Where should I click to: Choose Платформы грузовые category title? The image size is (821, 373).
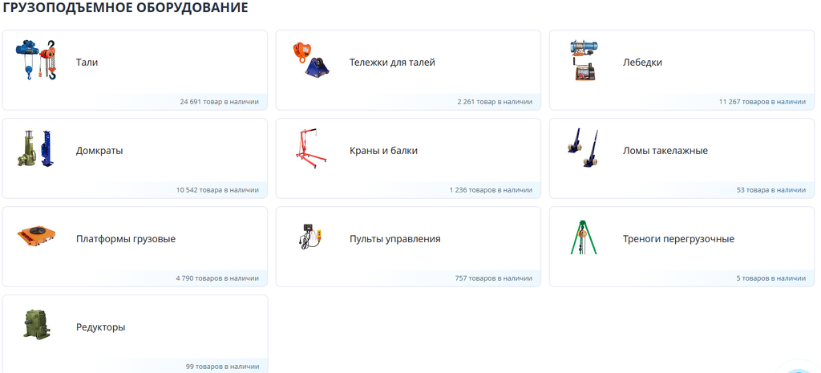click(125, 239)
